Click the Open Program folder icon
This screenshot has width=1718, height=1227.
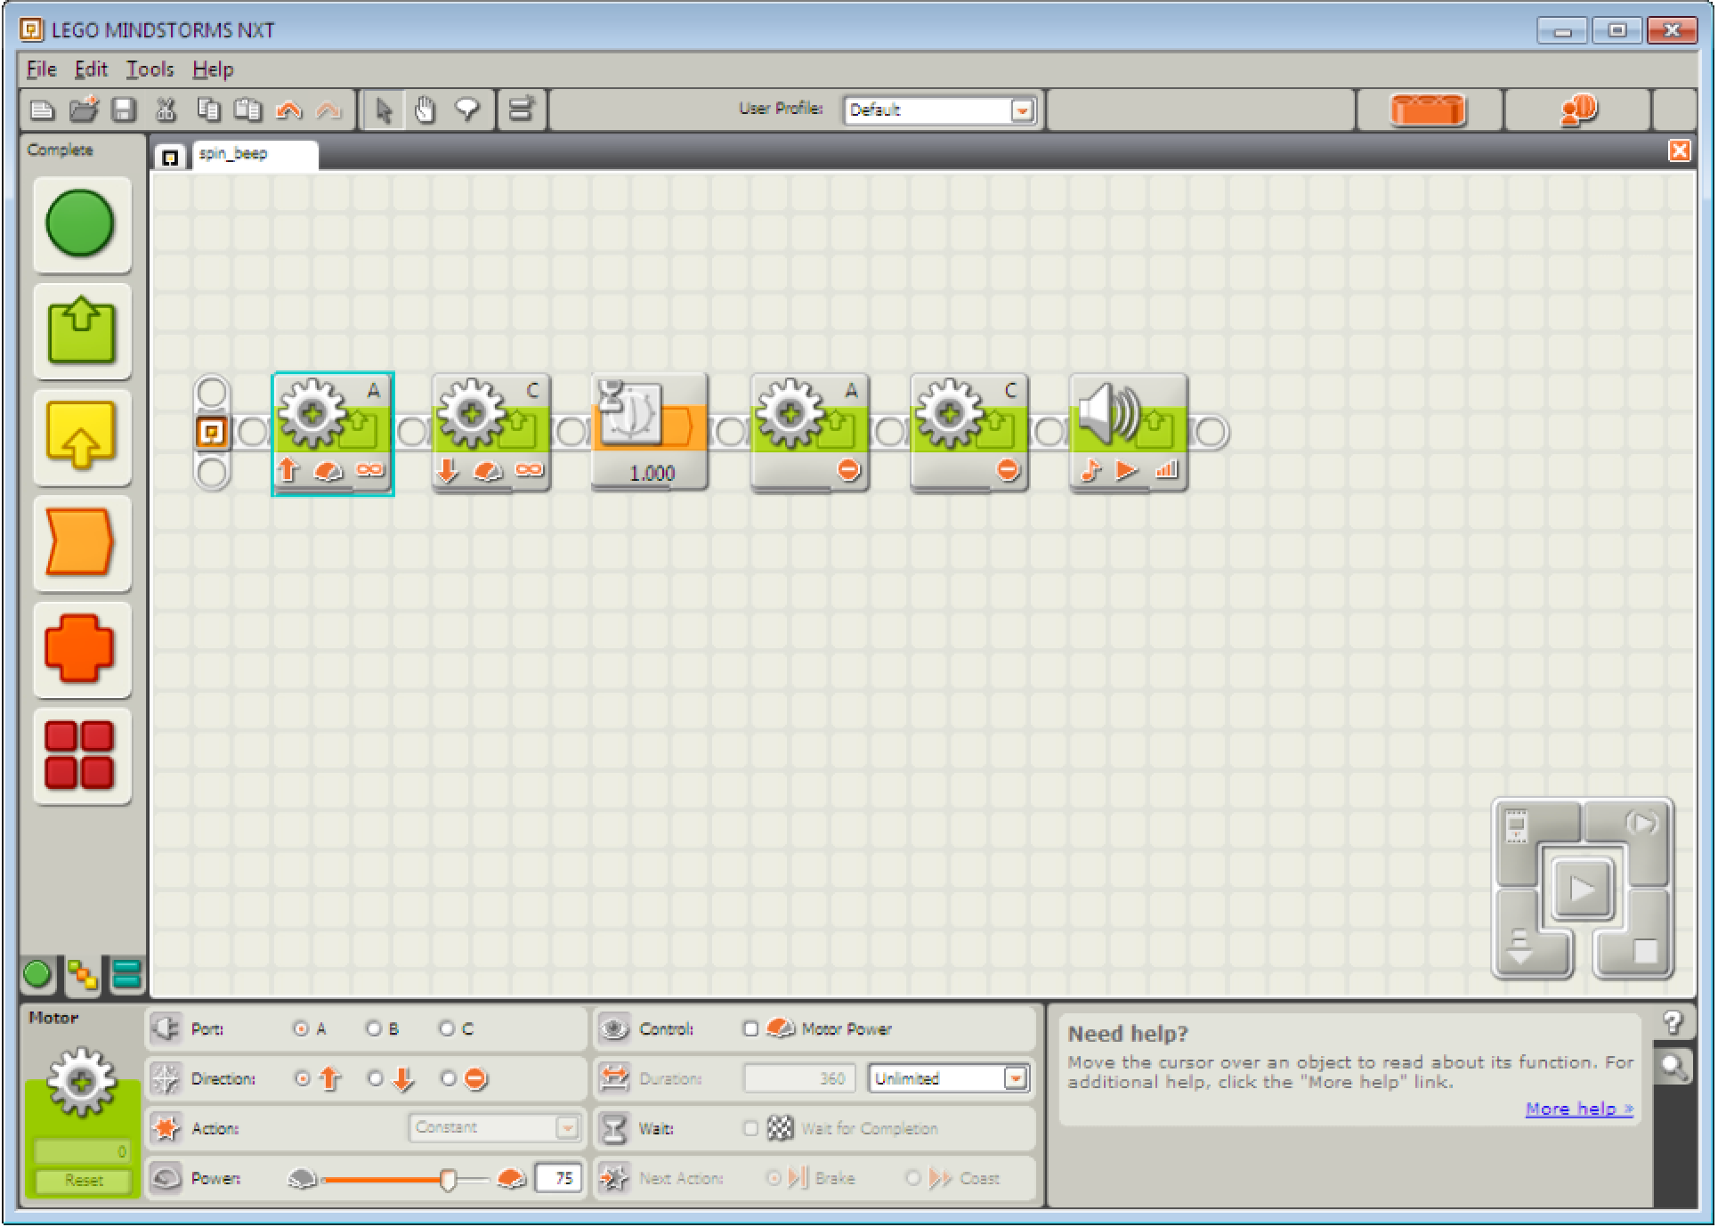83,110
